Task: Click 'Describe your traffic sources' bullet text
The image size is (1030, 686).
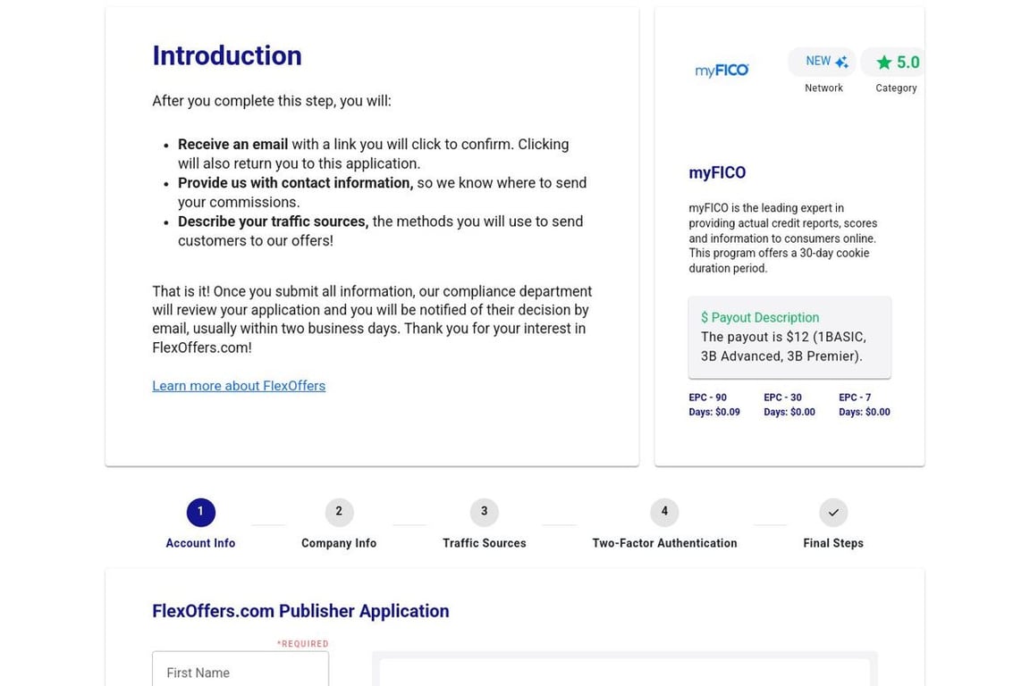Action: 274,222
